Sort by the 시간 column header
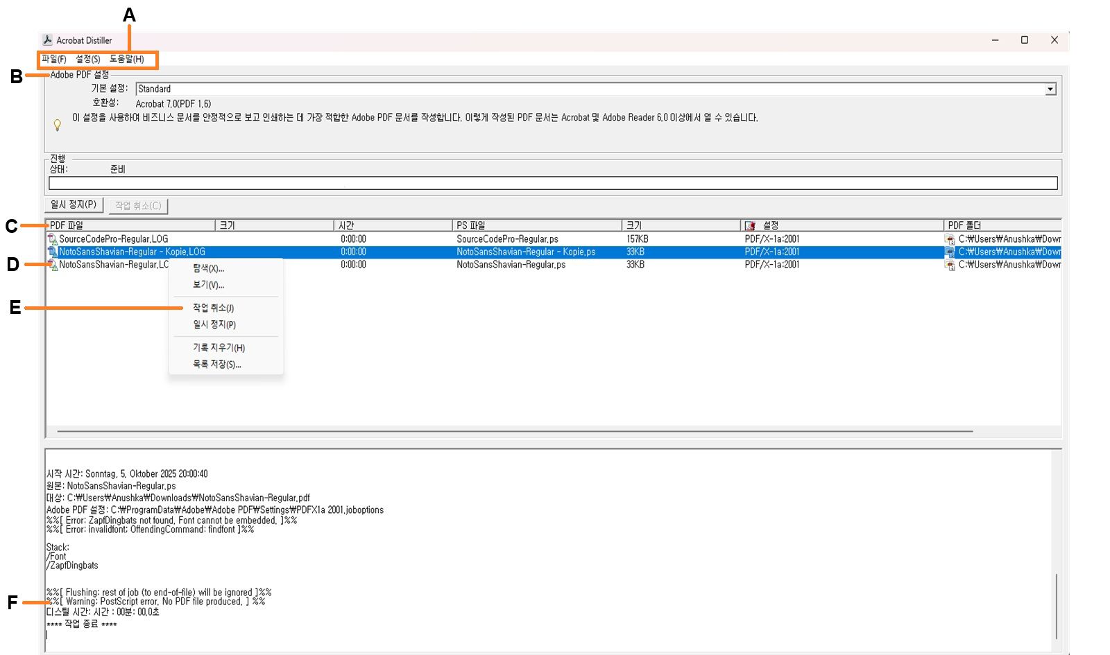The image size is (1110, 655). (393, 226)
